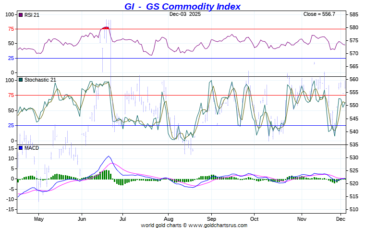Image resolution: width=365 pixels, height=228 pixels.
Task: Click the -15 MACD axis label
Action: (11, 210)
